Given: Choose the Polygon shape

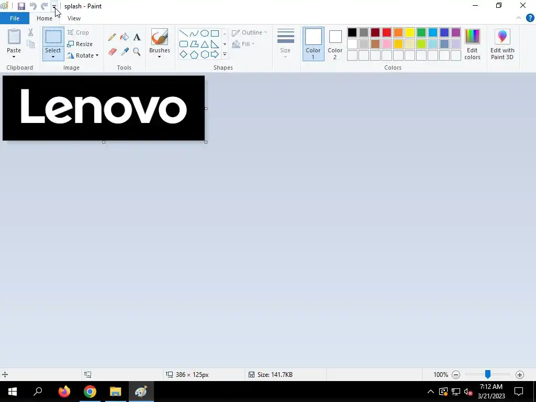Looking at the screenshot, I should click(194, 44).
